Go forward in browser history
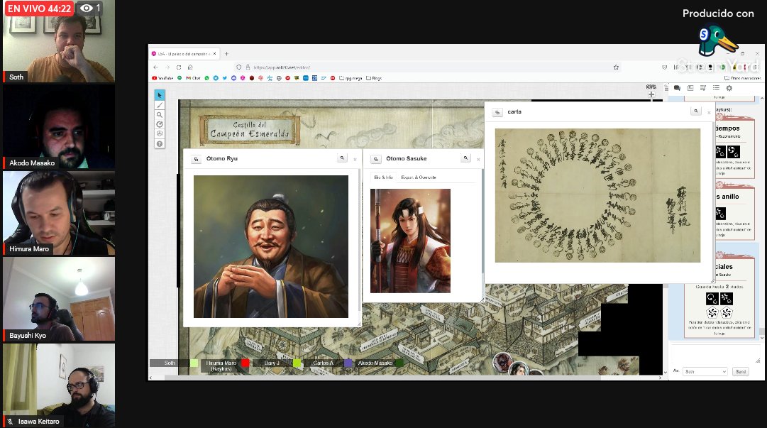 click(x=167, y=67)
